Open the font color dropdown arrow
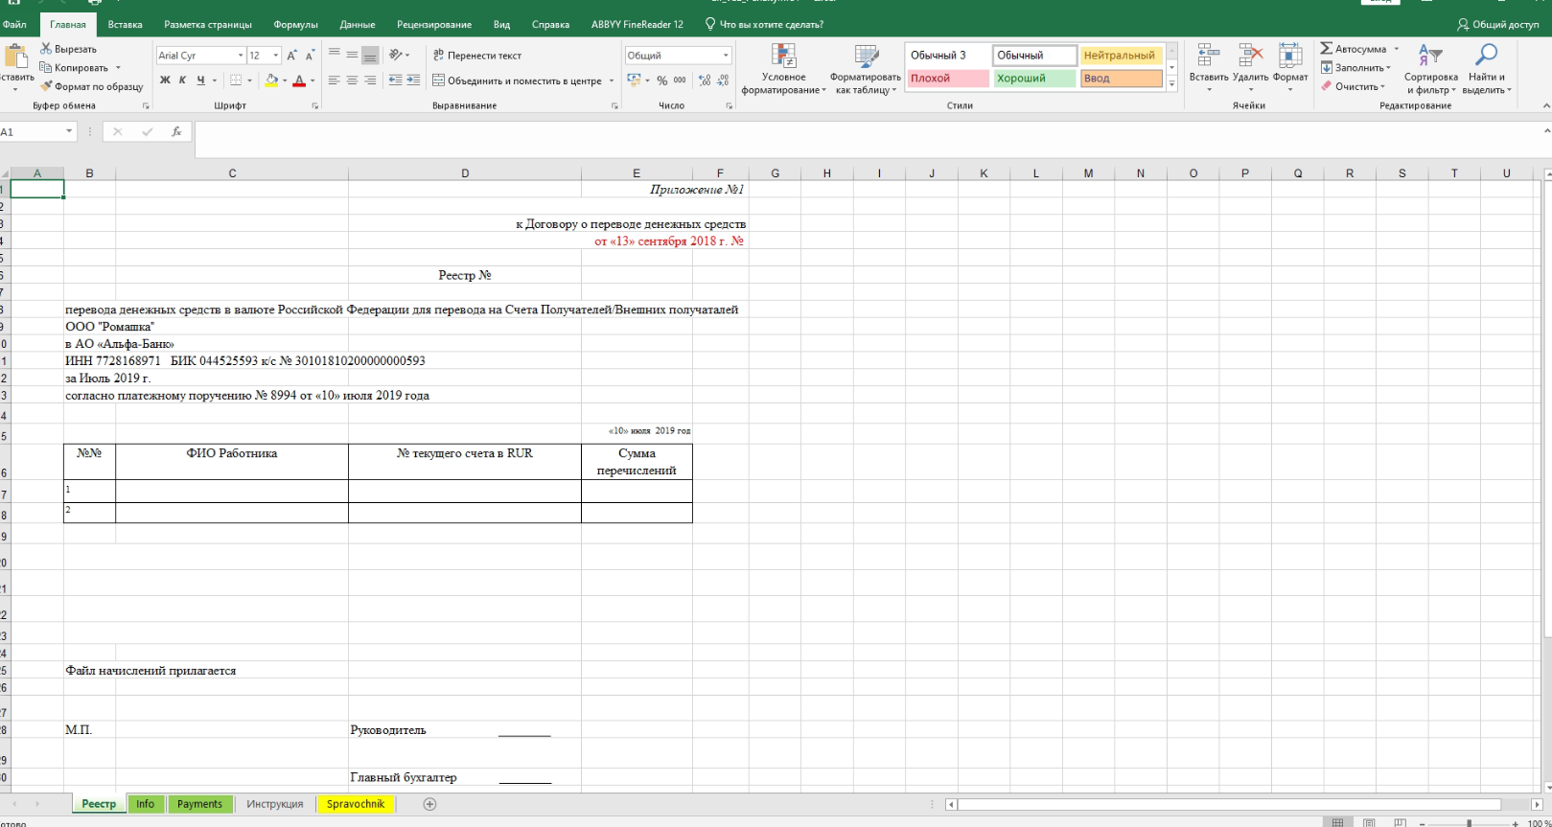The width and height of the screenshot is (1552, 827). 313,80
